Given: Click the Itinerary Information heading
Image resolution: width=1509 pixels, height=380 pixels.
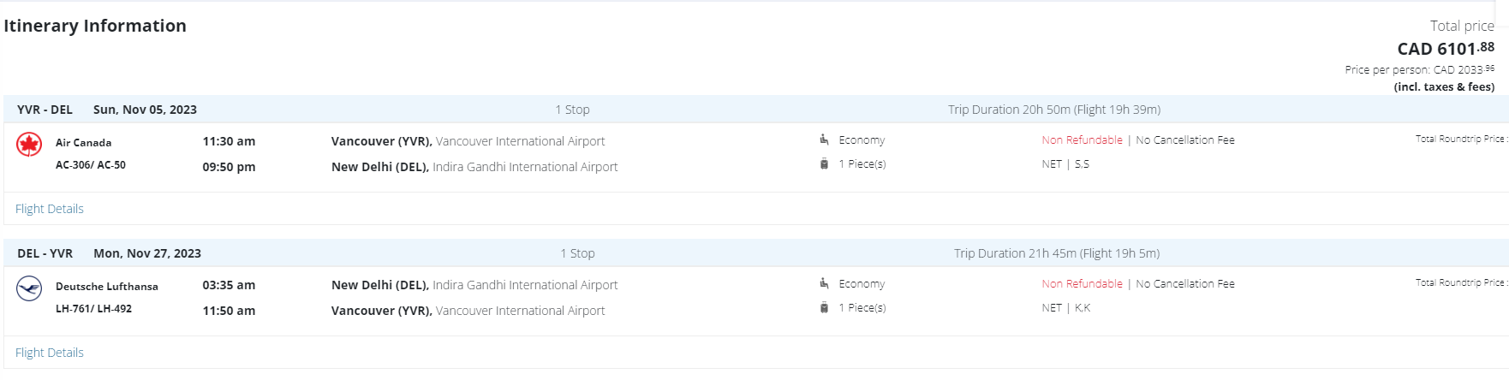Looking at the screenshot, I should (x=95, y=26).
